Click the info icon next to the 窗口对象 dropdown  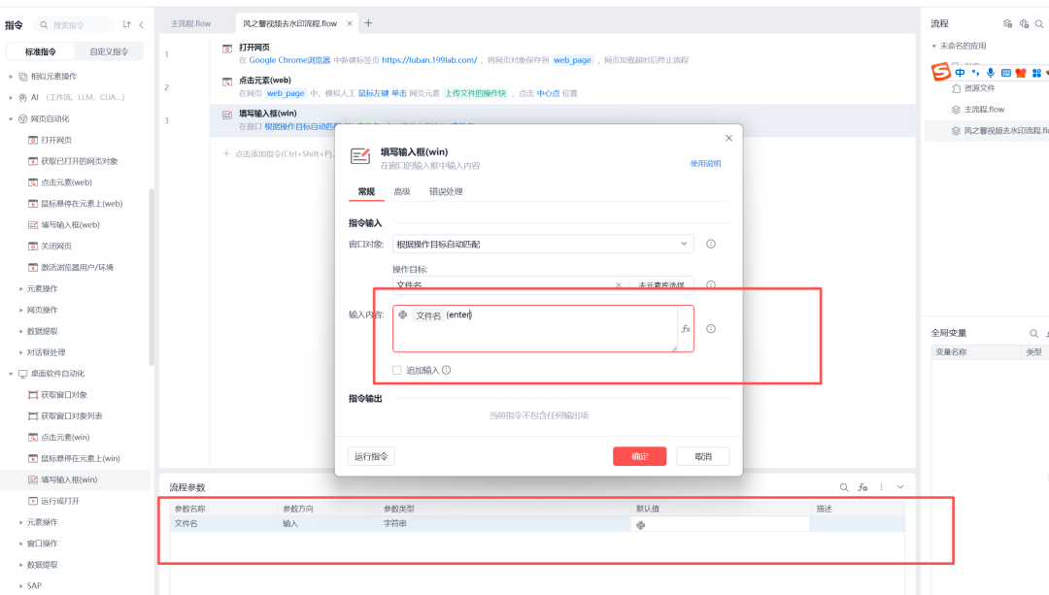710,244
